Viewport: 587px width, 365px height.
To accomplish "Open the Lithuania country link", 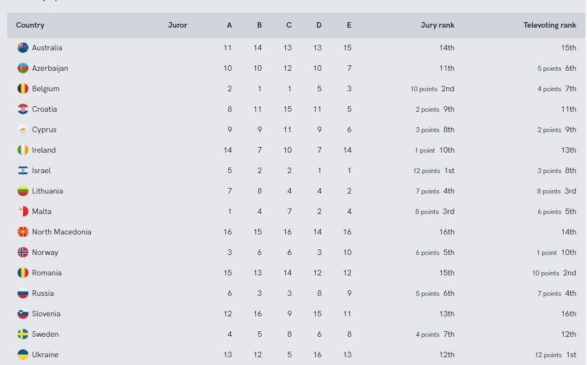I will [48, 191].
